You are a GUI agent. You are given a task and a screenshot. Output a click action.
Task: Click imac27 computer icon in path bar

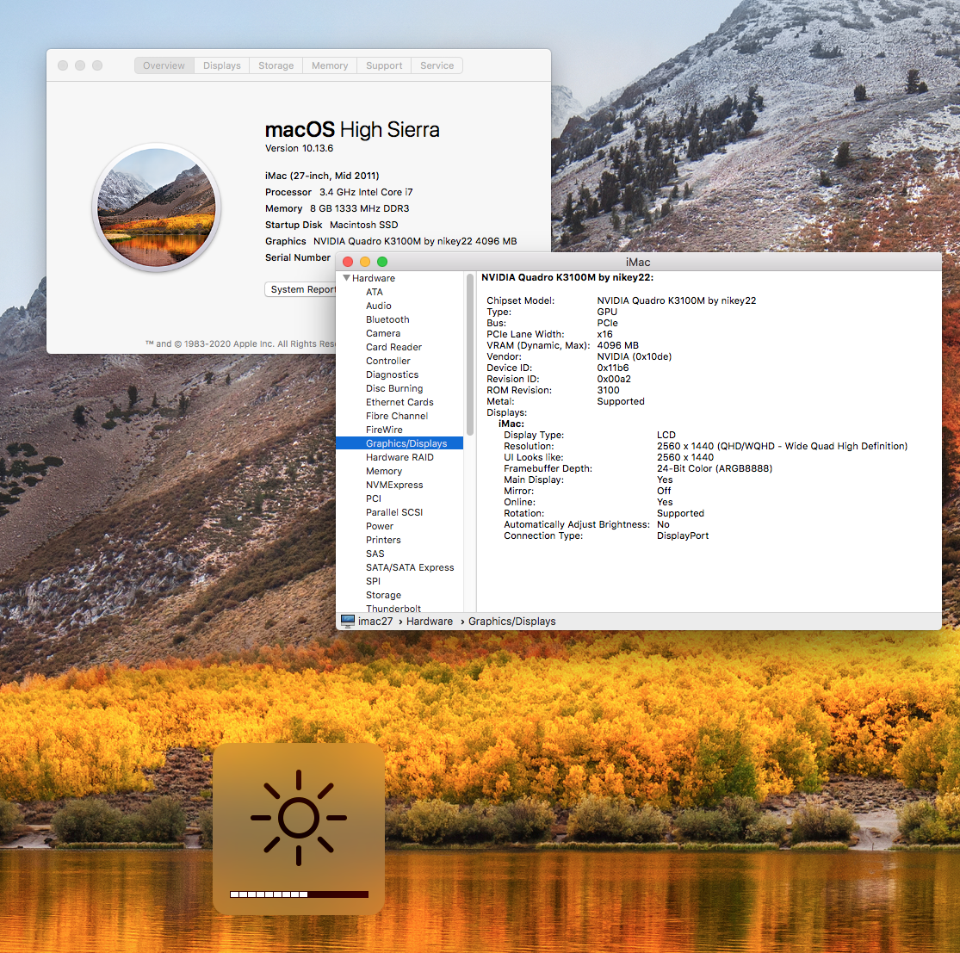tap(348, 622)
